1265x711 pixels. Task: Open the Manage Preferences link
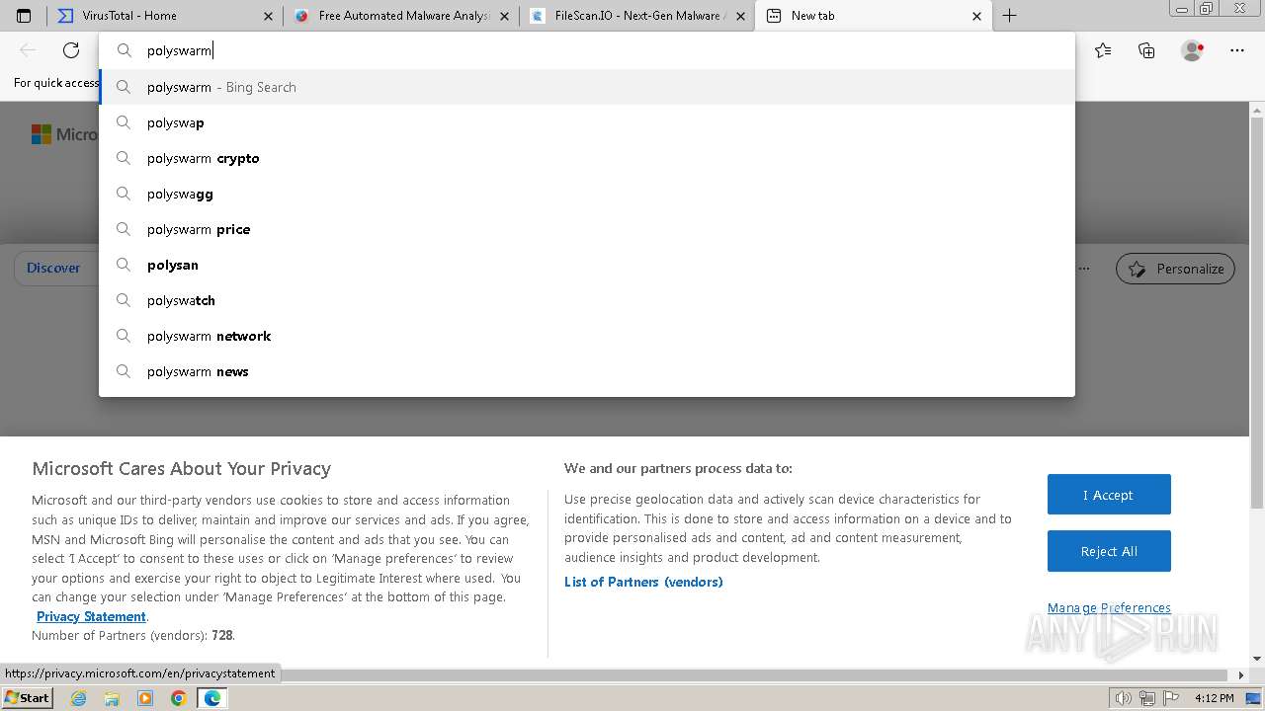click(1109, 607)
